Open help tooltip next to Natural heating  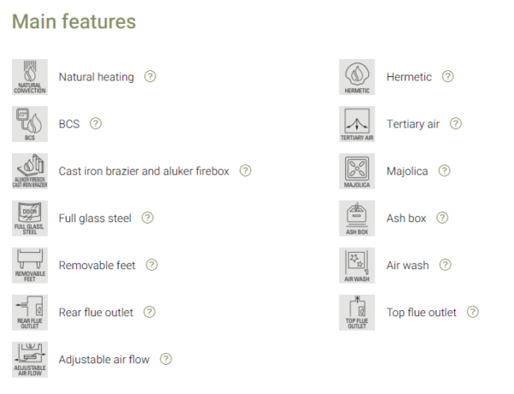pyautogui.click(x=150, y=77)
